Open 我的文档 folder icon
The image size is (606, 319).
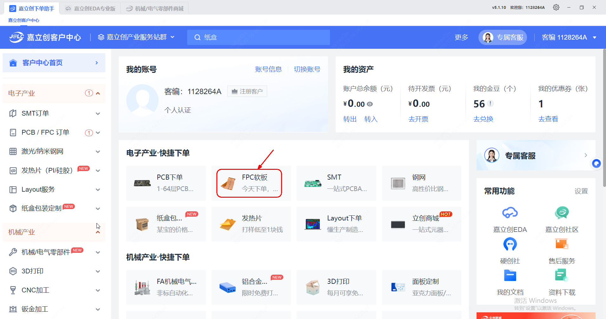pos(510,275)
